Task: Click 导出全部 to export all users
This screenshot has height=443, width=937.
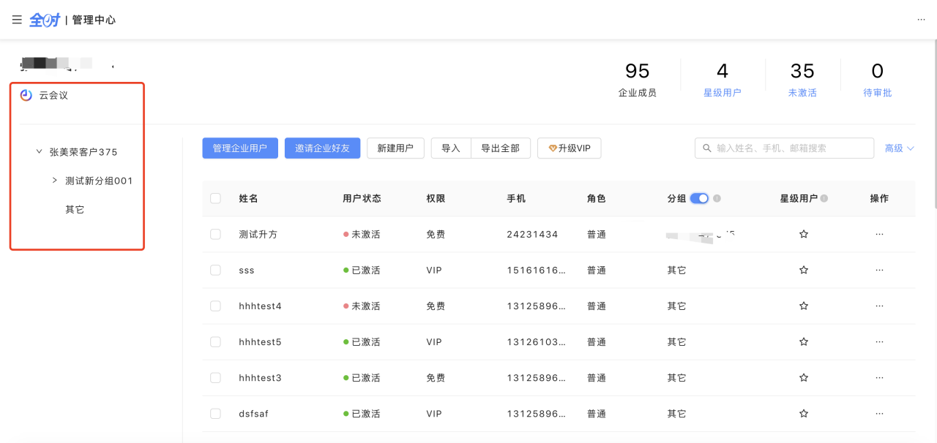Action: (500, 148)
